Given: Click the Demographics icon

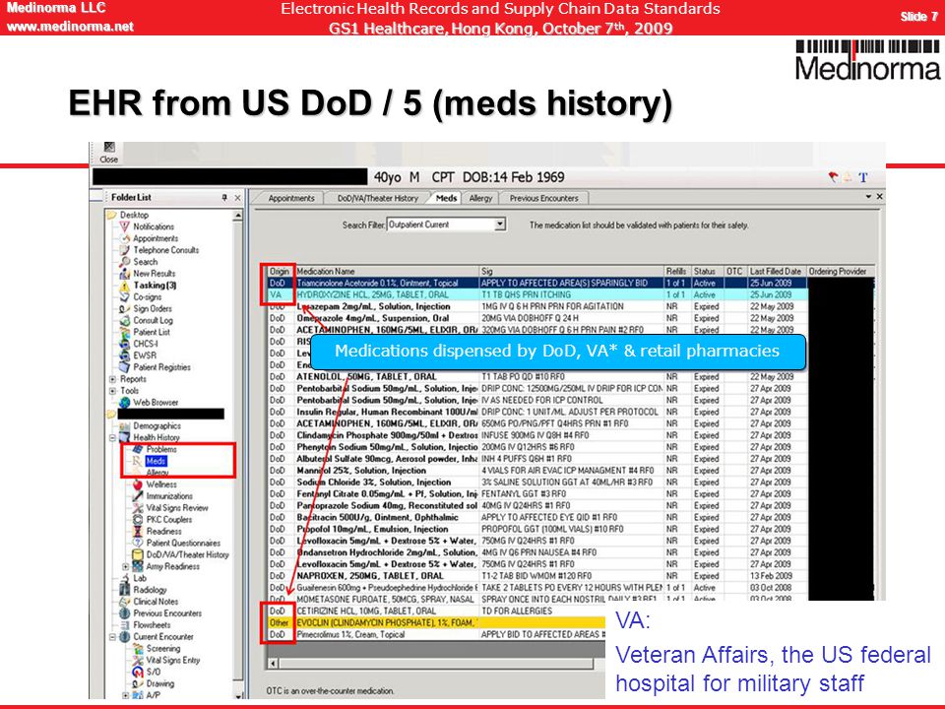Looking at the screenshot, I should [125, 425].
